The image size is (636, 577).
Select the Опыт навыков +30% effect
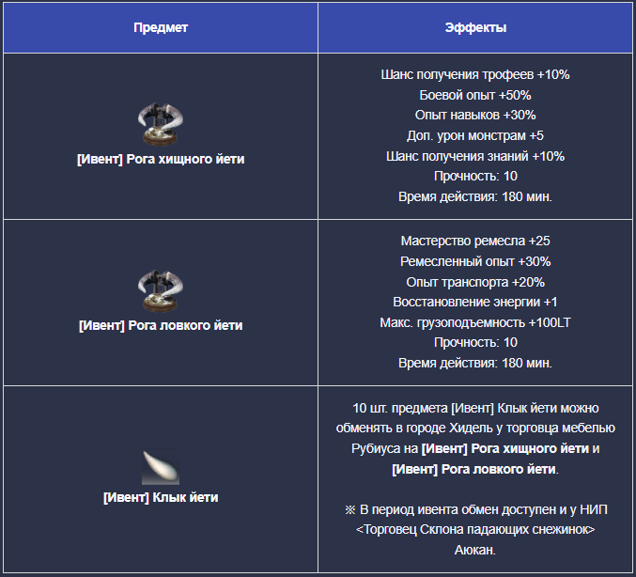pos(475,116)
